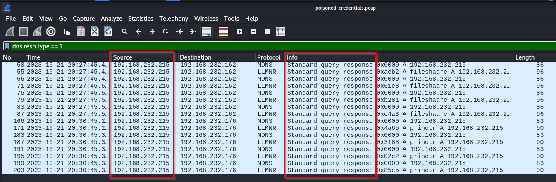
Task: Open the Analyze menu
Action: click(x=111, y=19)
